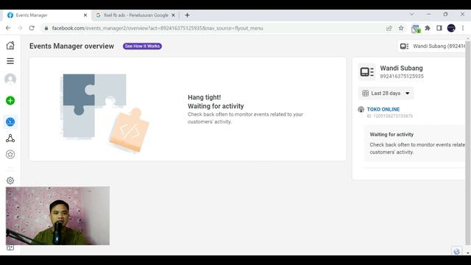Open the hamburger all-tools menu
The width and height of the screenshot is (471, 265).
10,61
